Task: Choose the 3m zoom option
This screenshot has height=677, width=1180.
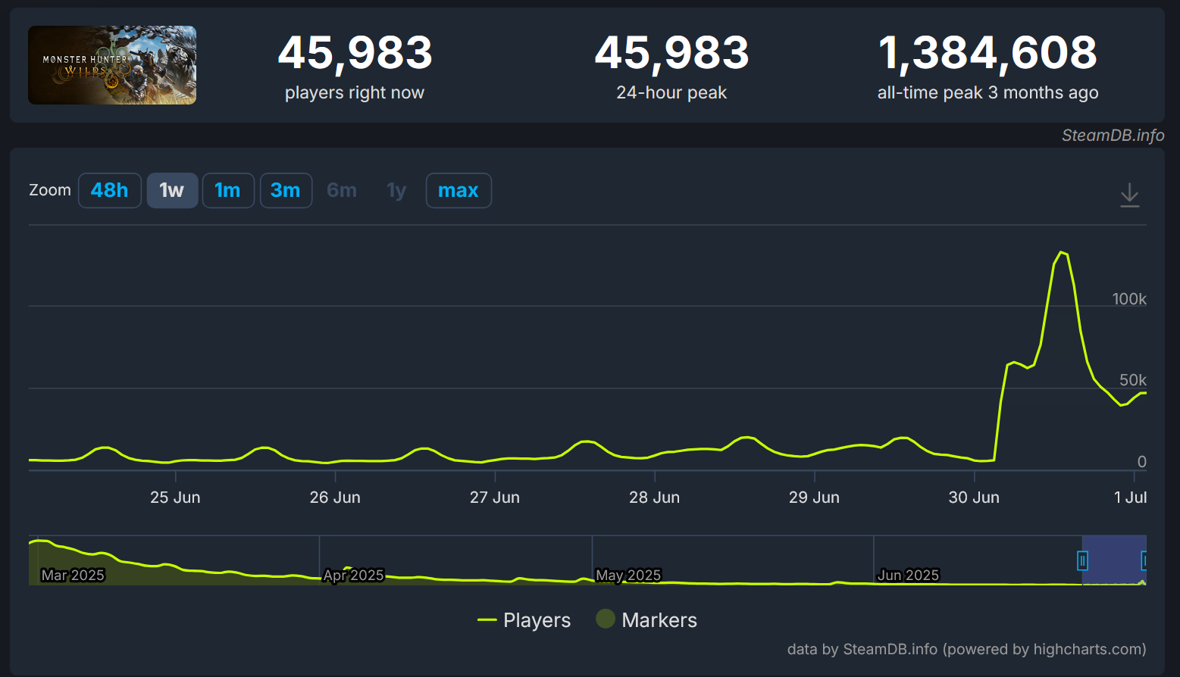Action: [286, 190]
